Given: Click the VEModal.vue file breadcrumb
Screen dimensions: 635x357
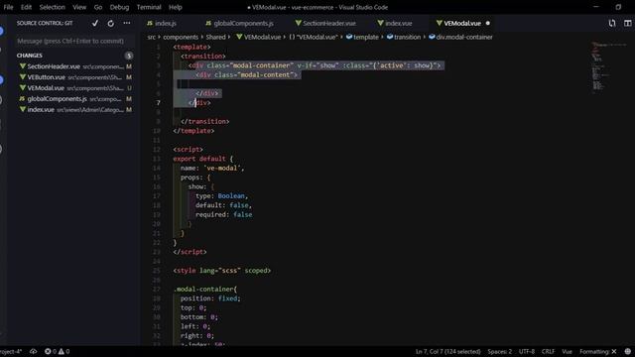Looking at the screenshot, I should pyautogui.click(x=258, y=37).
